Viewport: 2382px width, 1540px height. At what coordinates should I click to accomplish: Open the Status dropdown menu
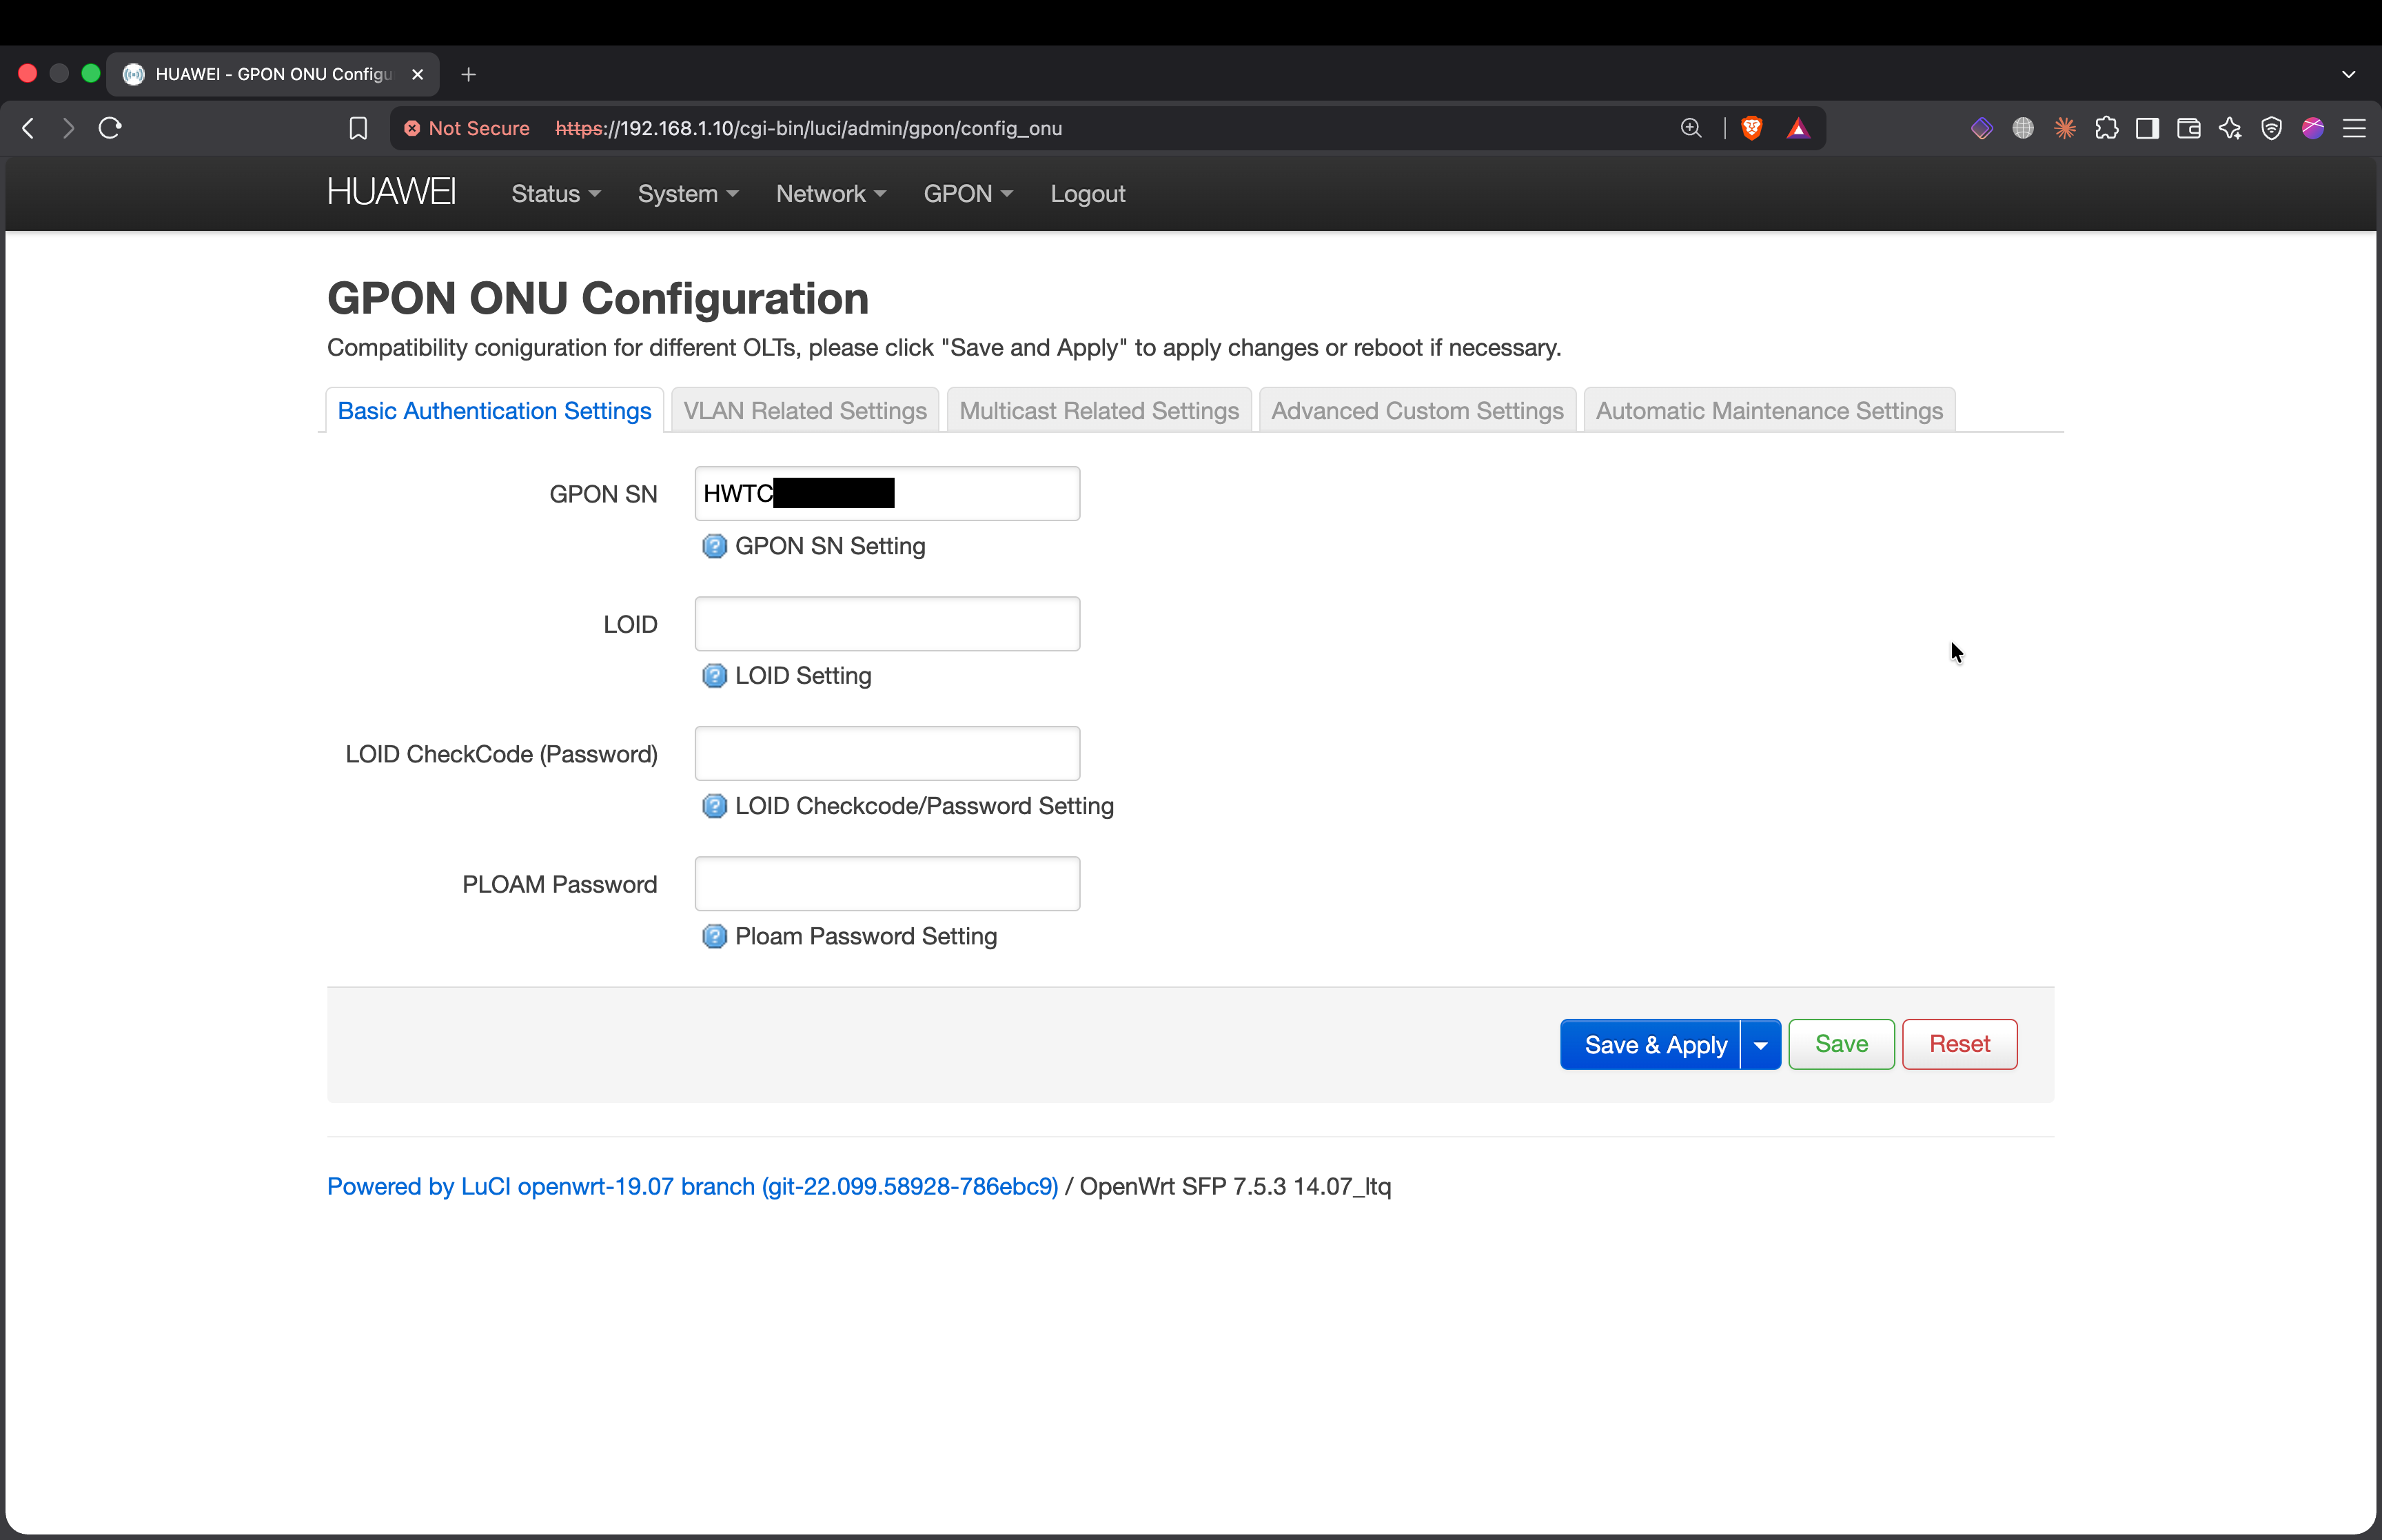556,194
